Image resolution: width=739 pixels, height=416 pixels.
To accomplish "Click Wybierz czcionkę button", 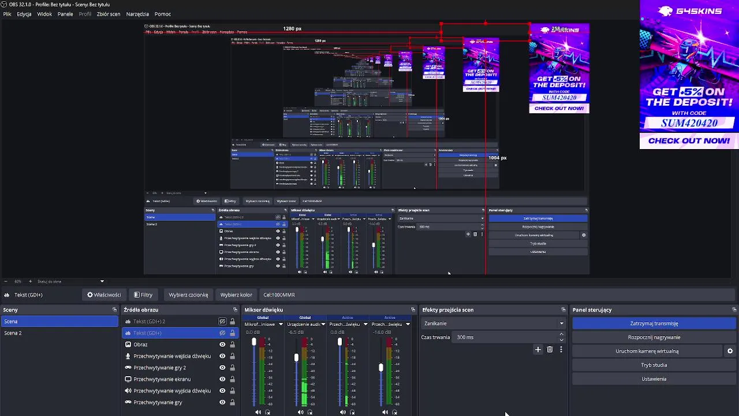I will click(x=188, y=295).
